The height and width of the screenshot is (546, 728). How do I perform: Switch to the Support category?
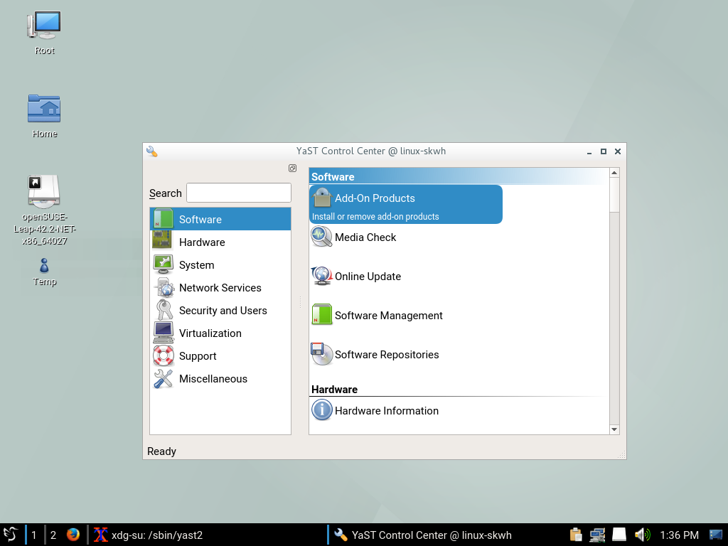[x=198, y=356]
